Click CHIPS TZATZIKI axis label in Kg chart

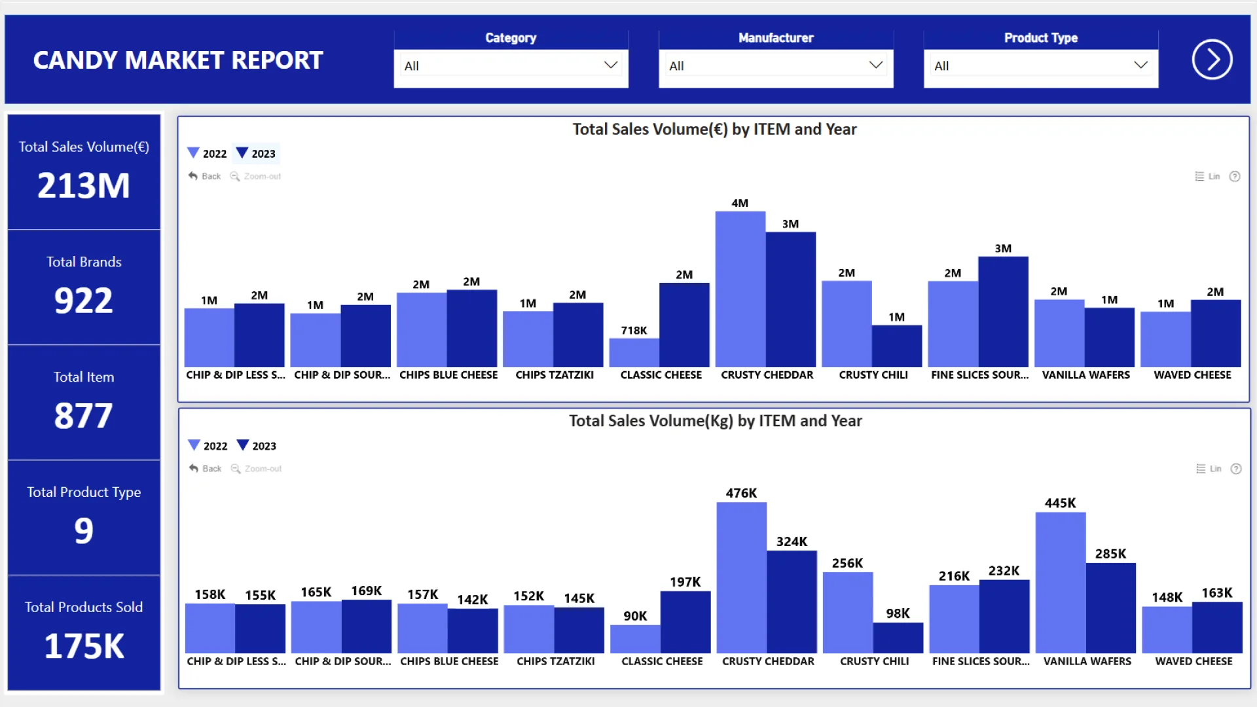click(x=556, y=661)
